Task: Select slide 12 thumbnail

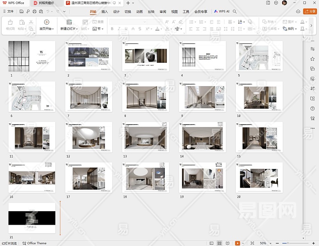Action: coord(89,137)
